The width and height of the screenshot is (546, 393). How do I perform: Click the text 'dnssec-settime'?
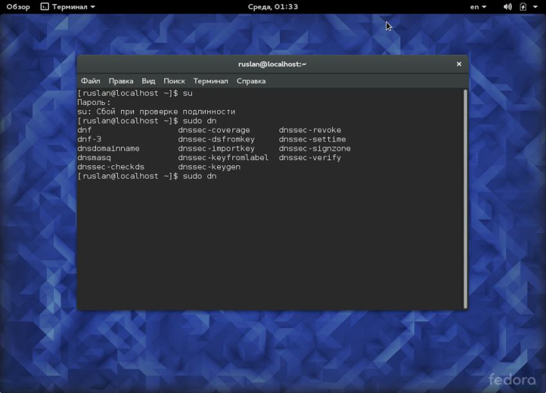click(x=312, y=139)
